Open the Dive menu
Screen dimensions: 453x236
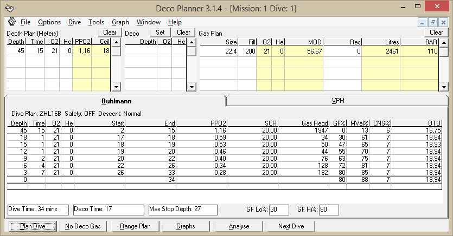tap(74, 22)
